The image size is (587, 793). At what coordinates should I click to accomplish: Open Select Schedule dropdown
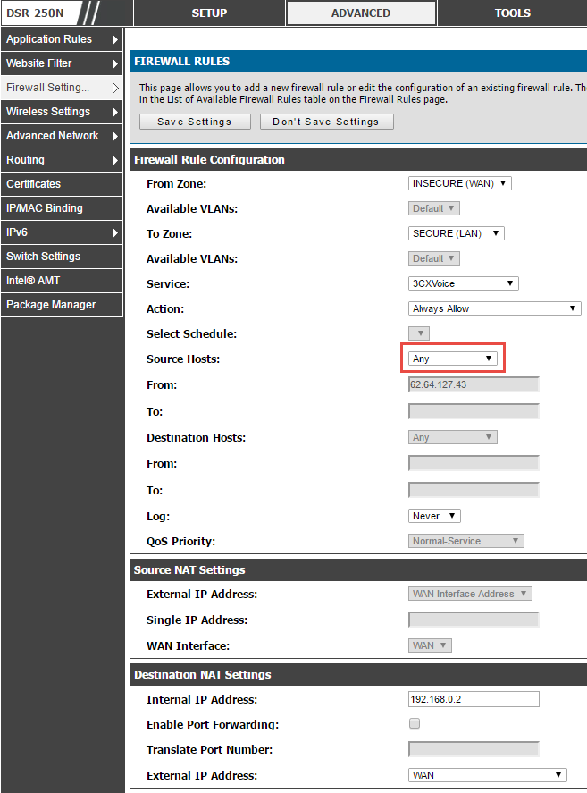click(419, 333)
